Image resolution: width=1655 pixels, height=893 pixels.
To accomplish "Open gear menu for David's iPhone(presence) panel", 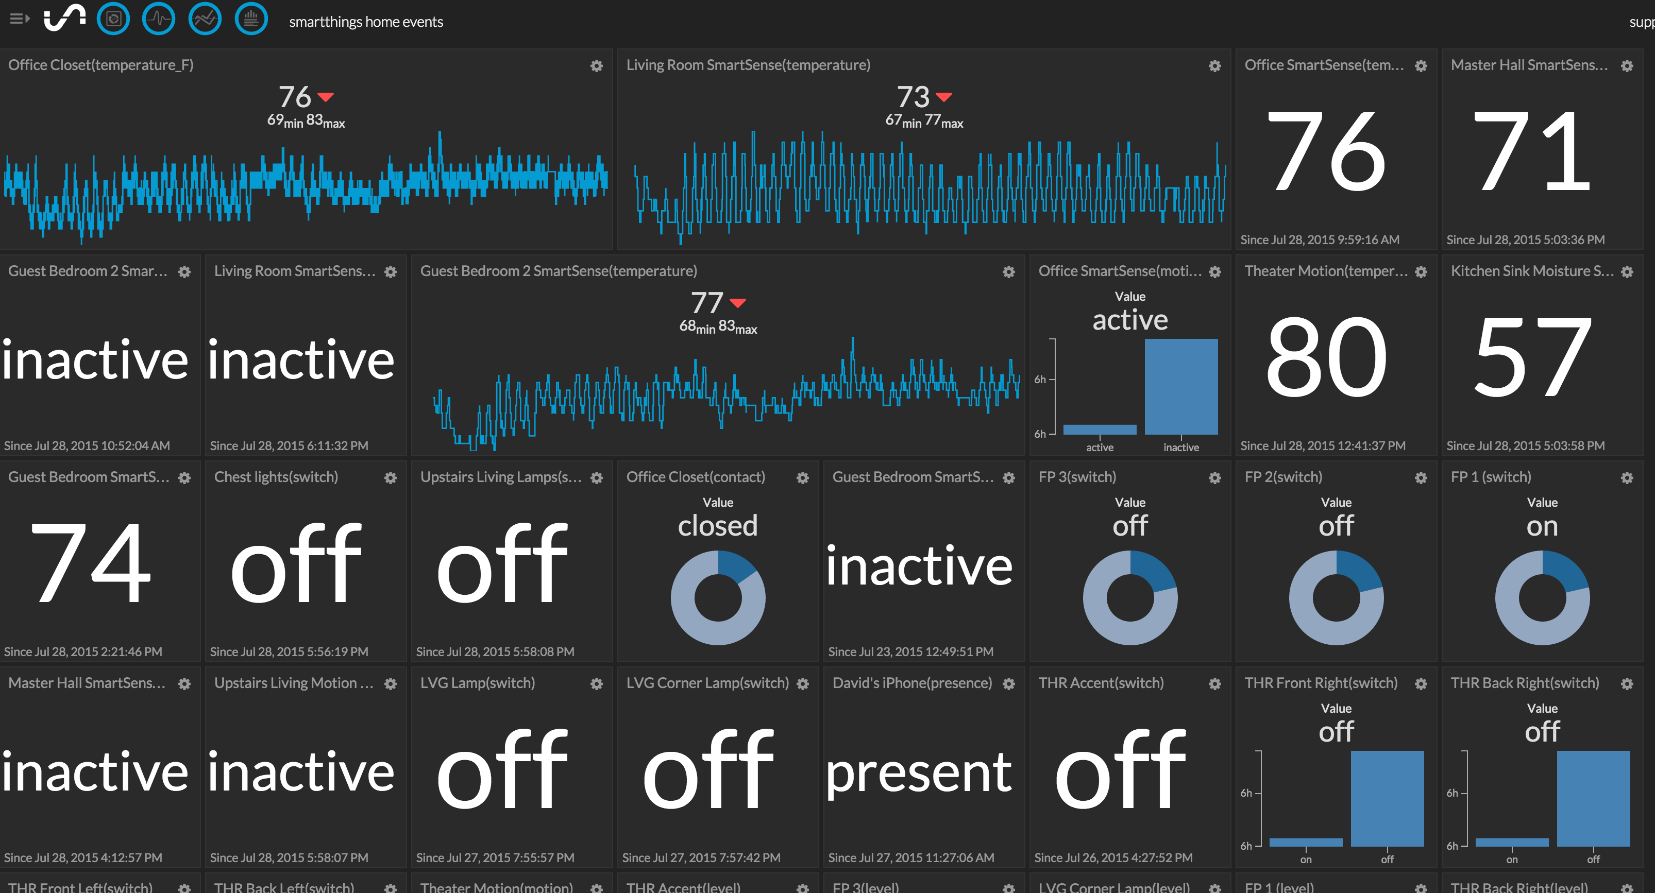I will (x=1009, y=684).
